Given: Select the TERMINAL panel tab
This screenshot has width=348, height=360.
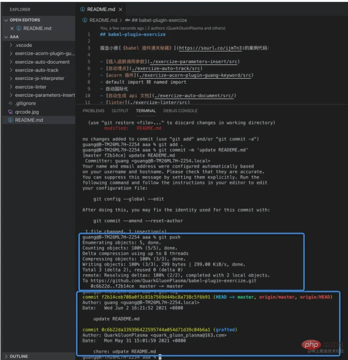Looking at the screenshot, I should pyautogui.click(x=146, y=111).
